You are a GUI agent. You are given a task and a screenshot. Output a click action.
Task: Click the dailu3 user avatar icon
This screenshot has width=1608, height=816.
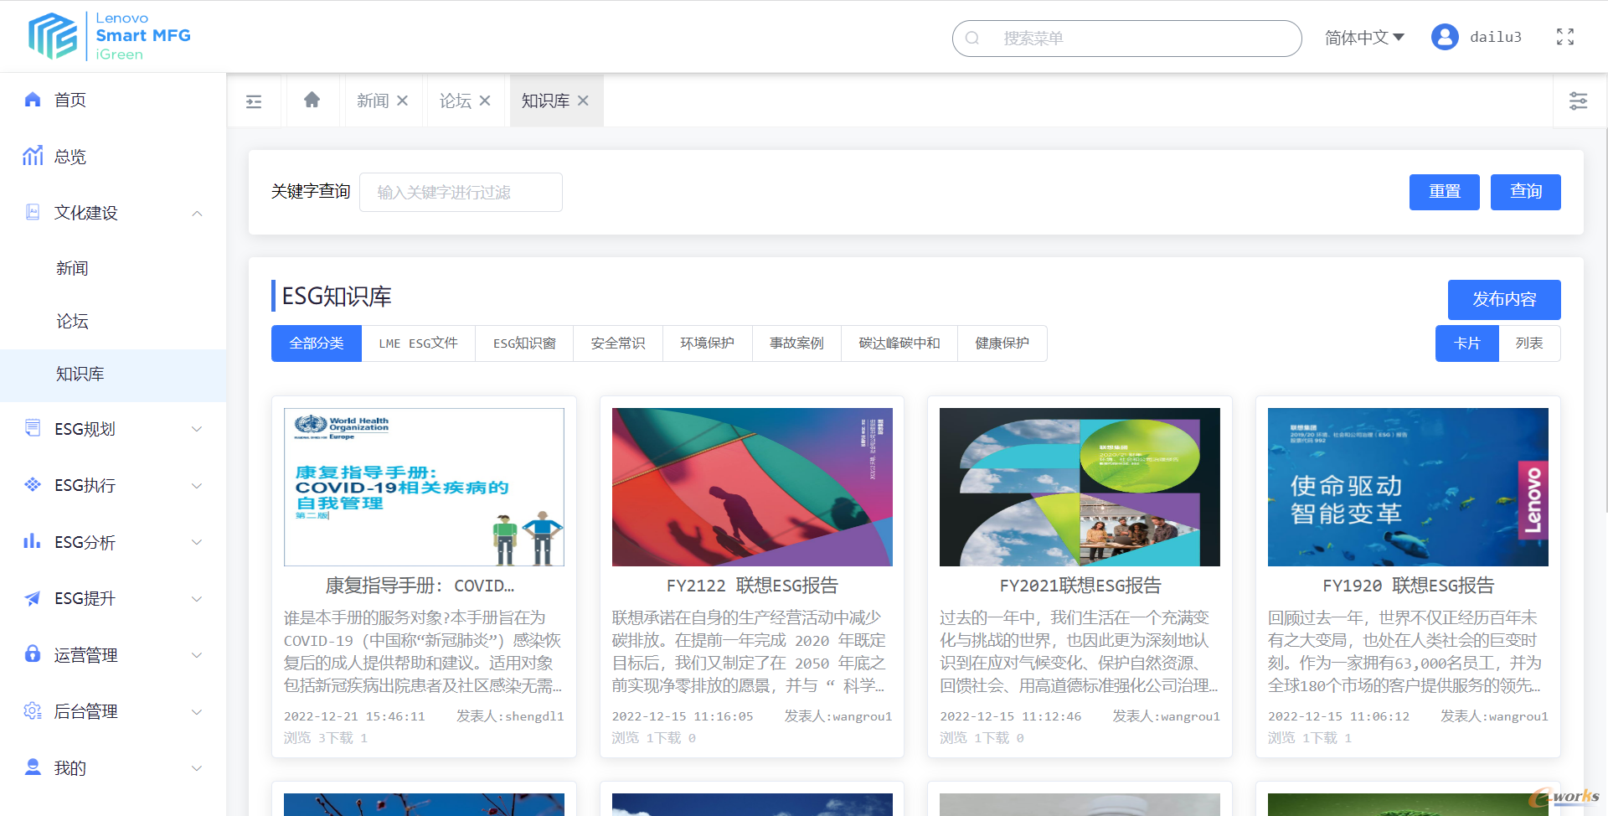1445,37
